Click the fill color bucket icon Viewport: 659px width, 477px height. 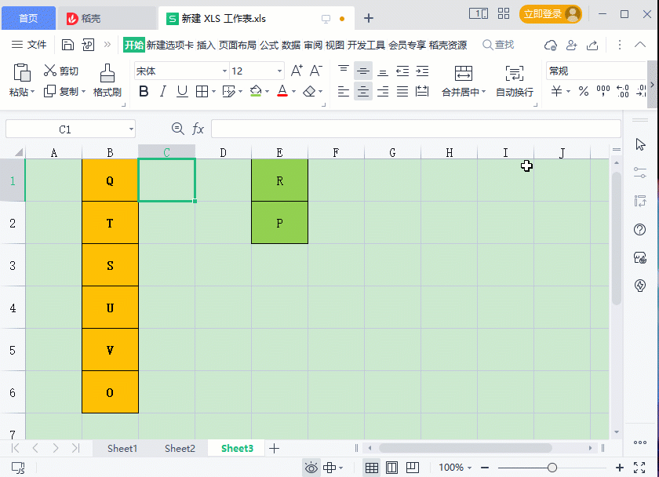[x=256, y=91]
